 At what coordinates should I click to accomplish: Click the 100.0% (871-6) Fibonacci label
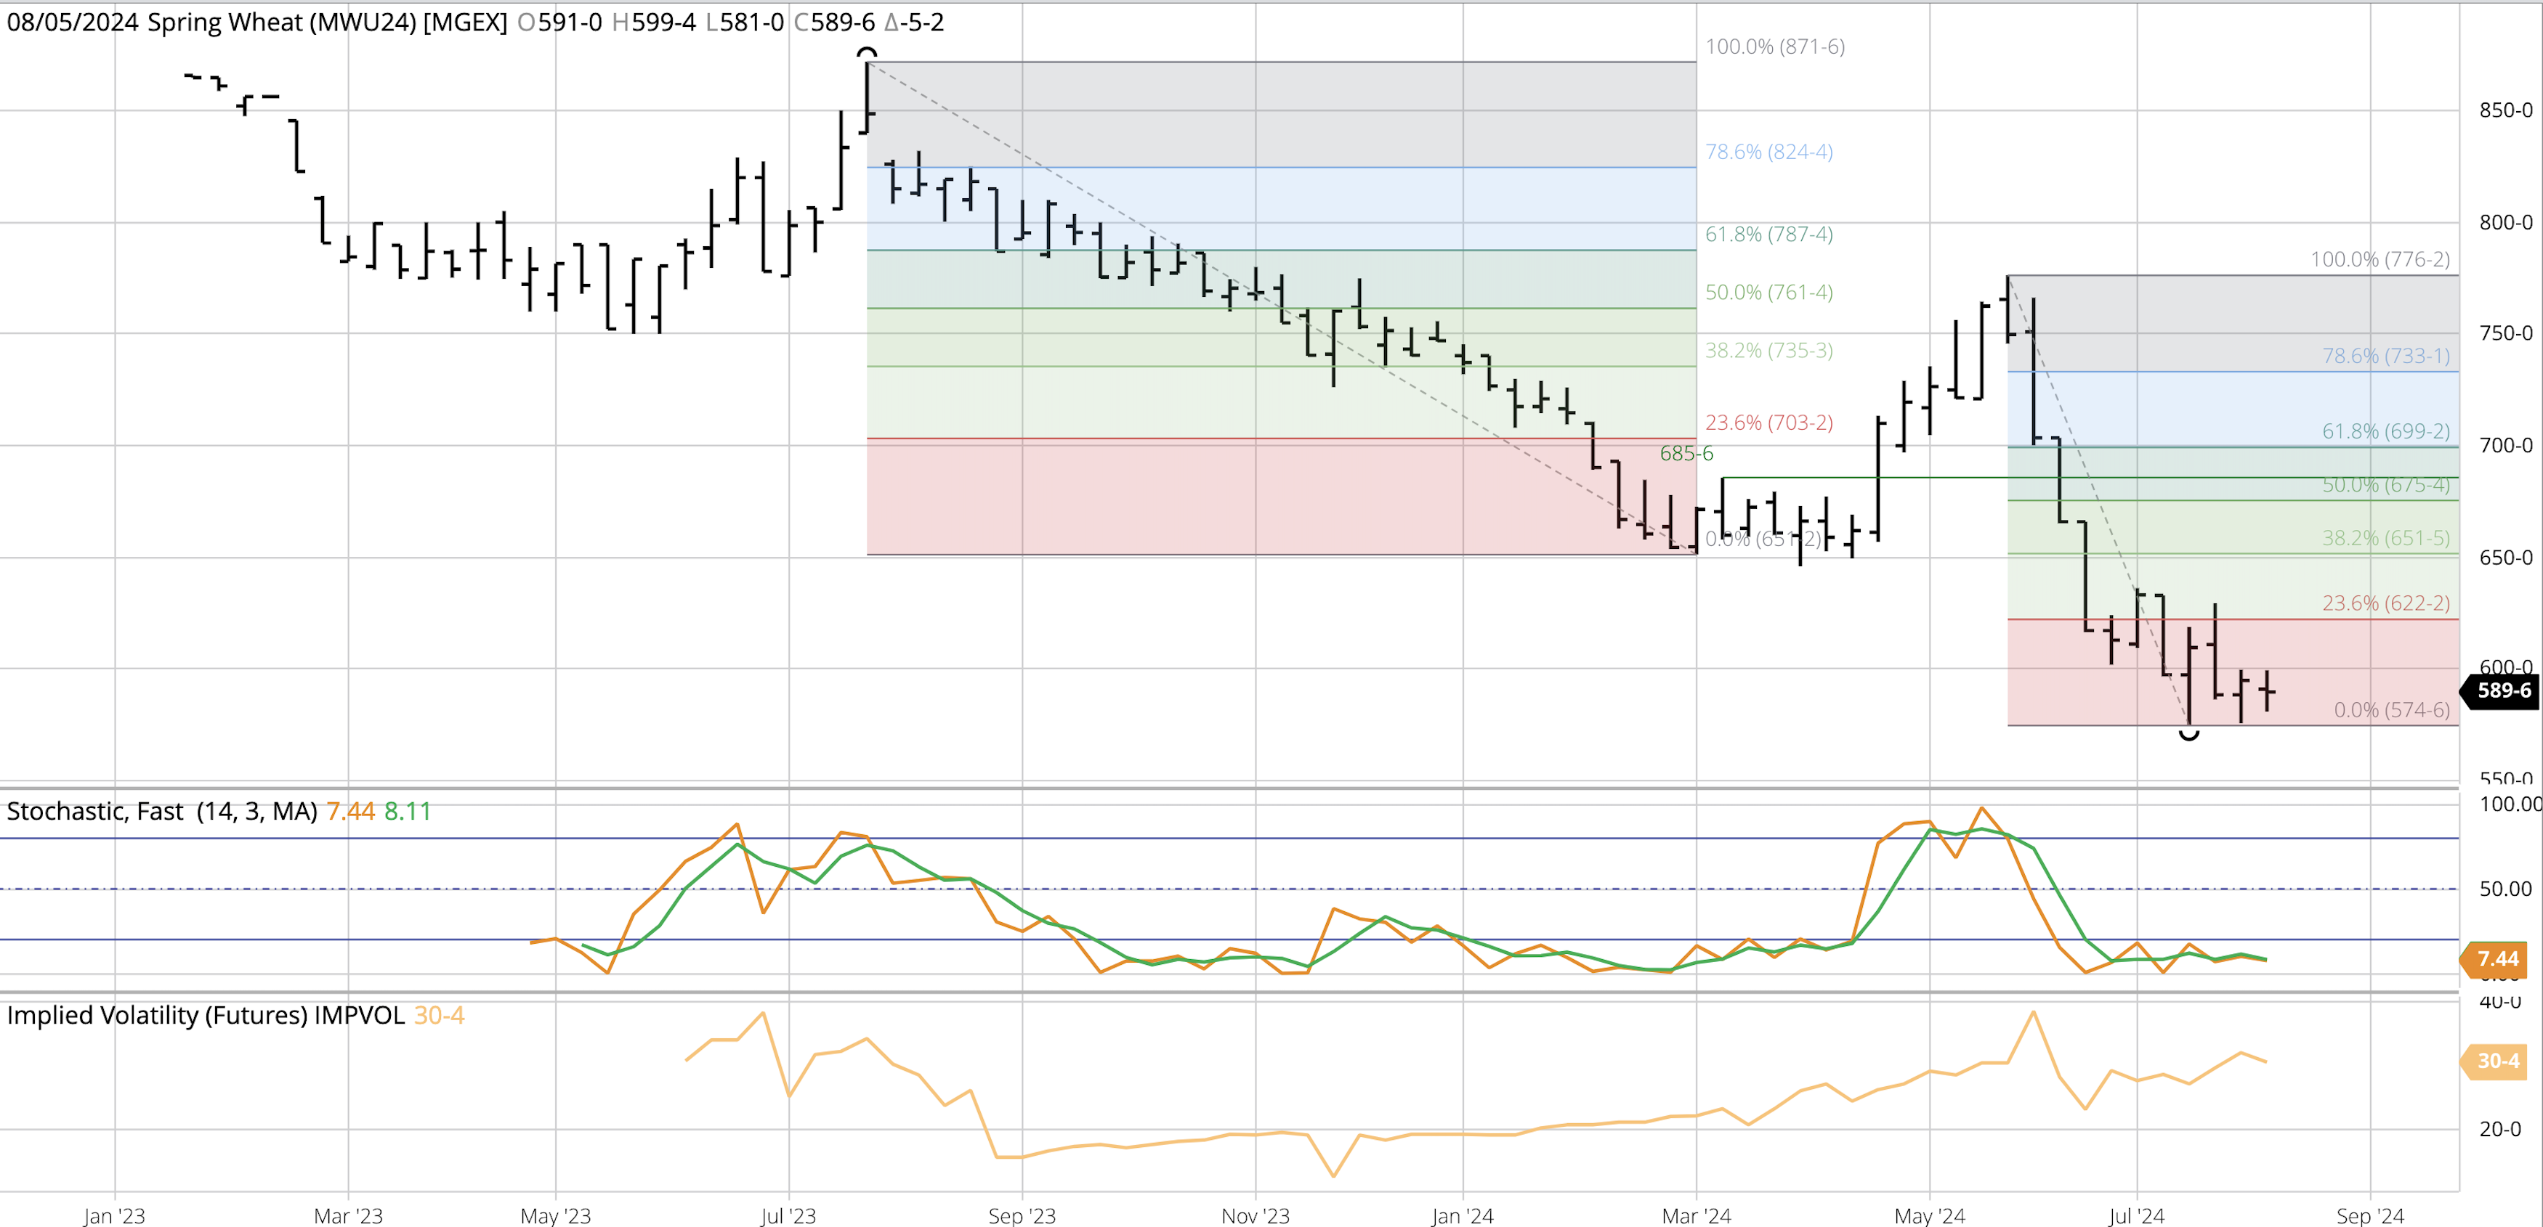[1774, 46]
